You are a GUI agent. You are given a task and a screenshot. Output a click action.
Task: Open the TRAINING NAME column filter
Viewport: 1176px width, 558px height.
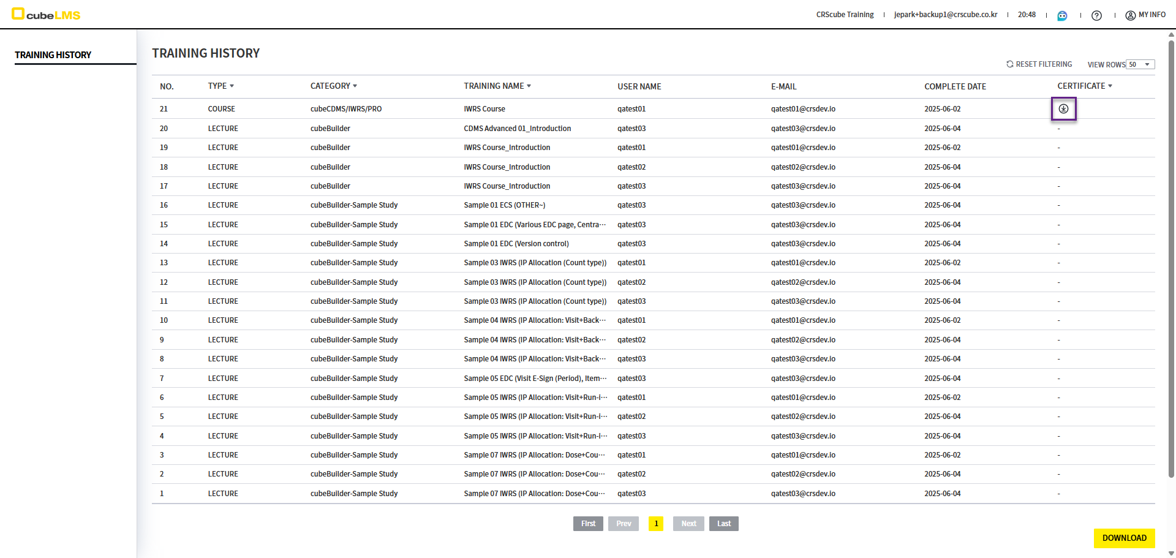coord(529,86)
